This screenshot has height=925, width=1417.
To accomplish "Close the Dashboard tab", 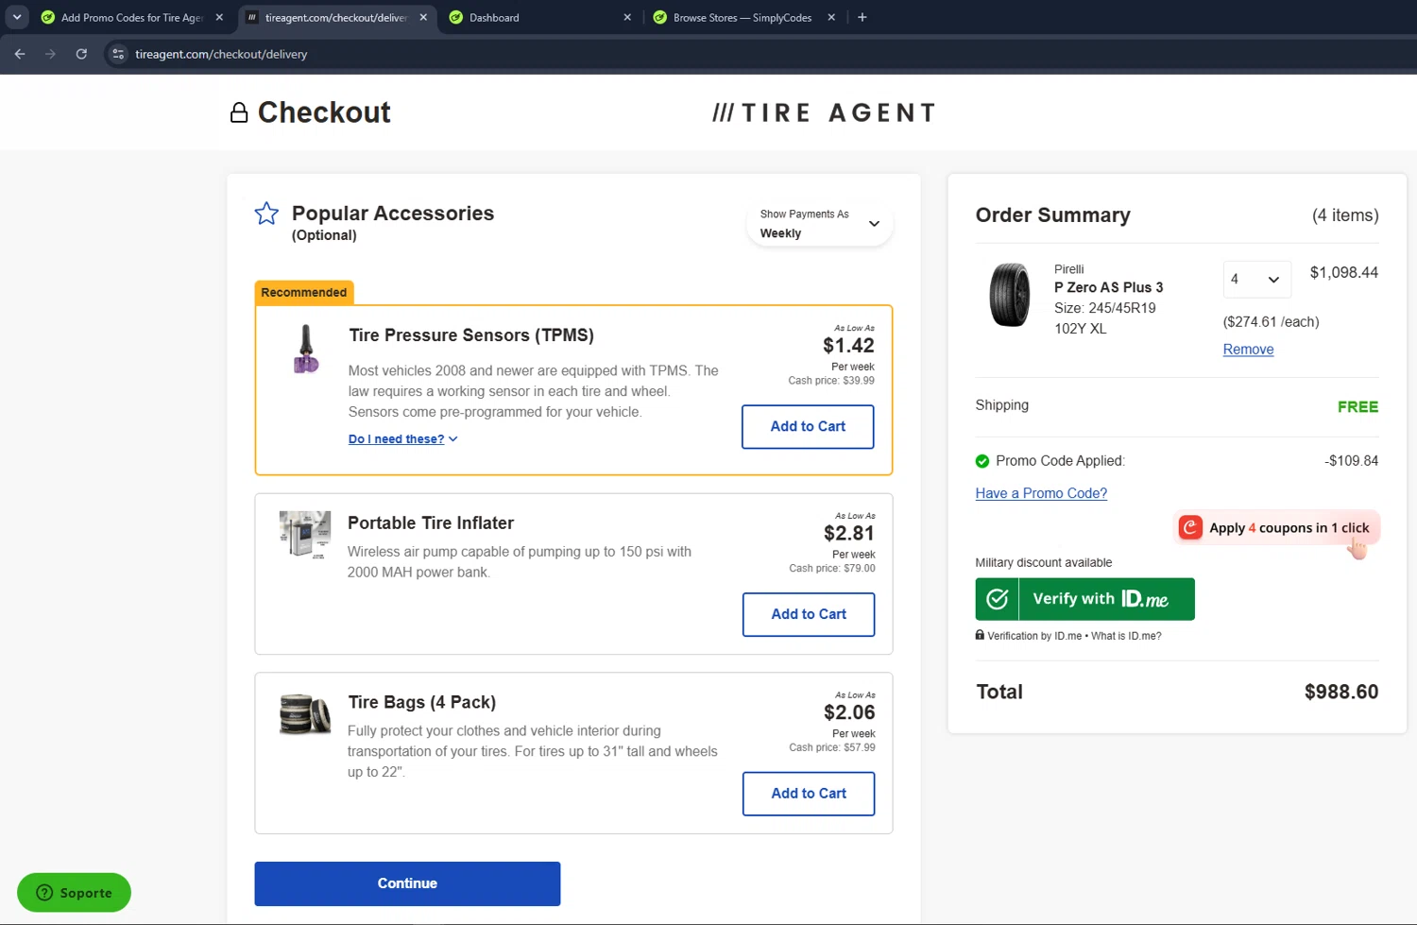I will pos(627,17).
